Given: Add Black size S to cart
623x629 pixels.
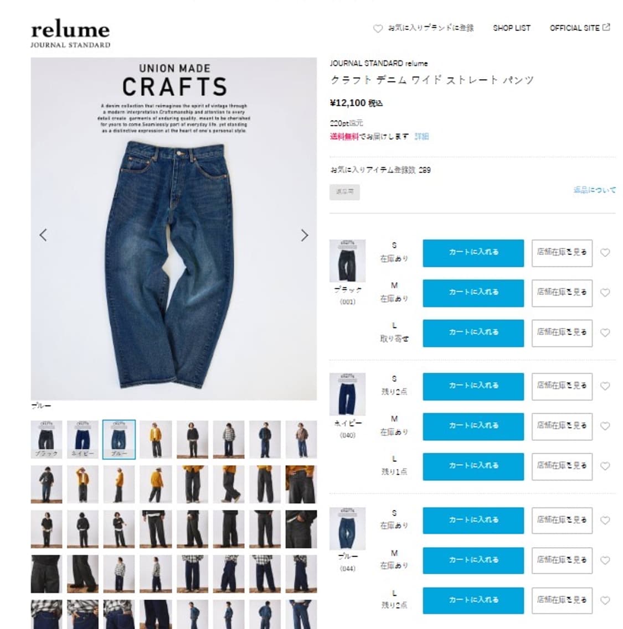Looking at the screenshot, I should 473,253.
